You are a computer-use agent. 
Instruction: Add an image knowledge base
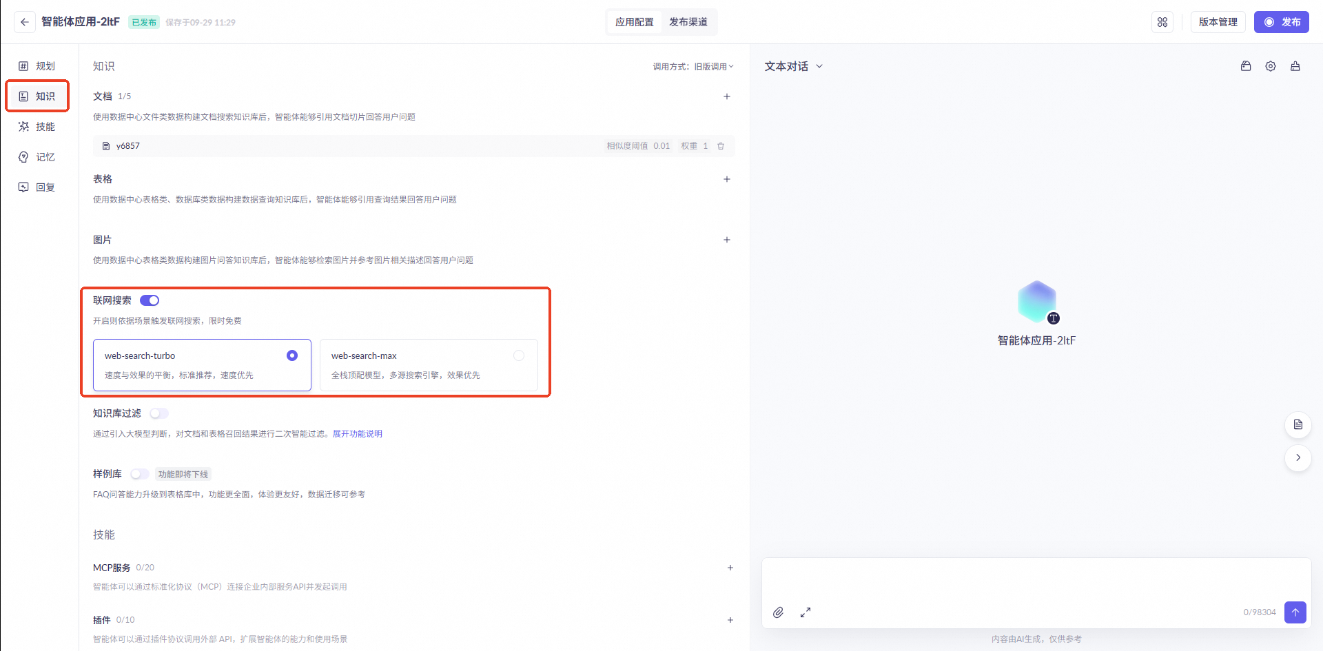click(727, 240)
